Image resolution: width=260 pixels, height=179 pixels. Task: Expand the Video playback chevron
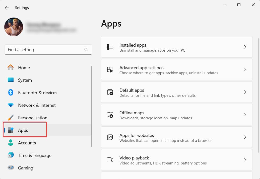245,159
